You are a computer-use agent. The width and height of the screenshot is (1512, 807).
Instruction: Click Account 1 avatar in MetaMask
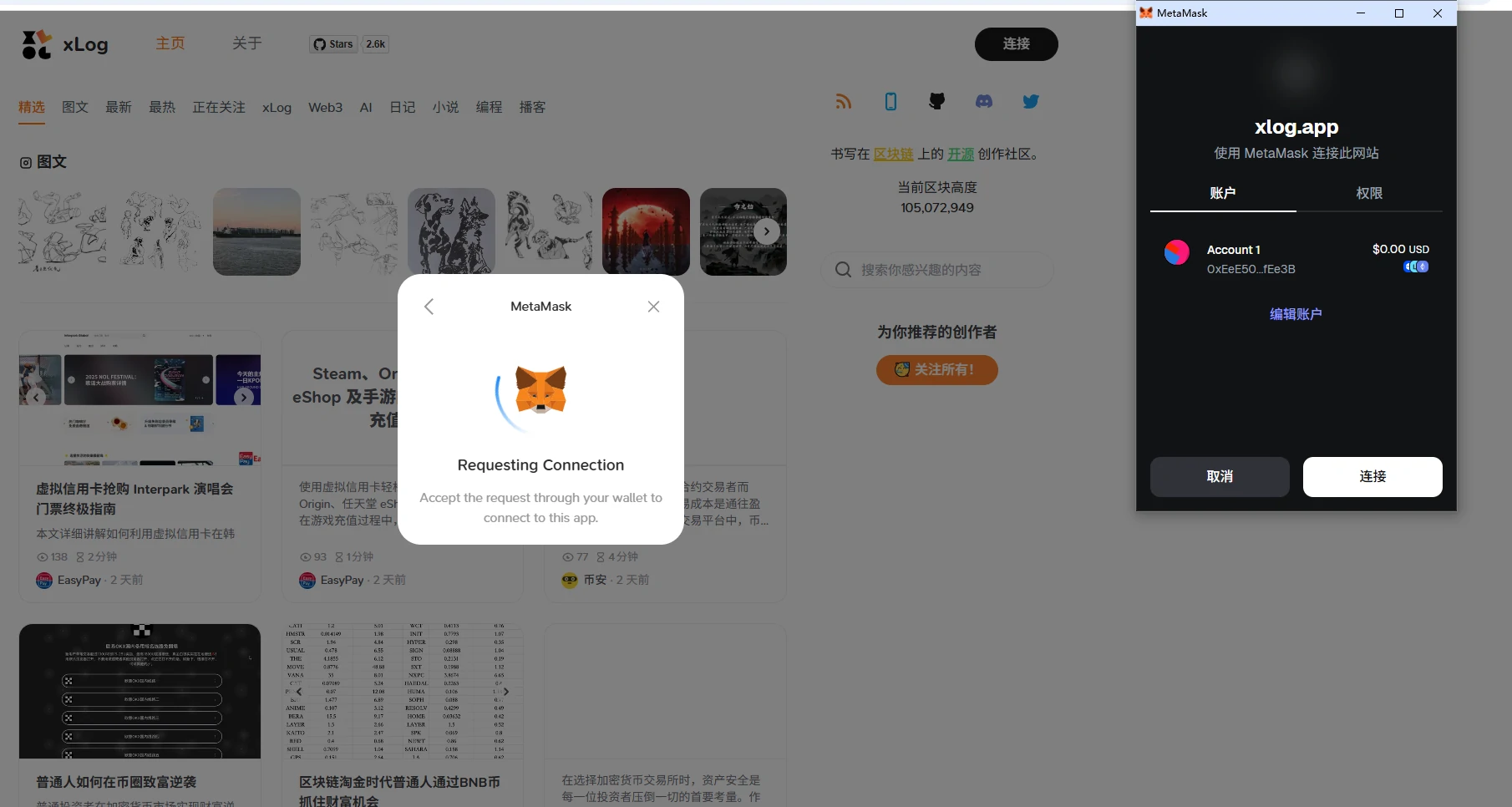[1177, 252]
